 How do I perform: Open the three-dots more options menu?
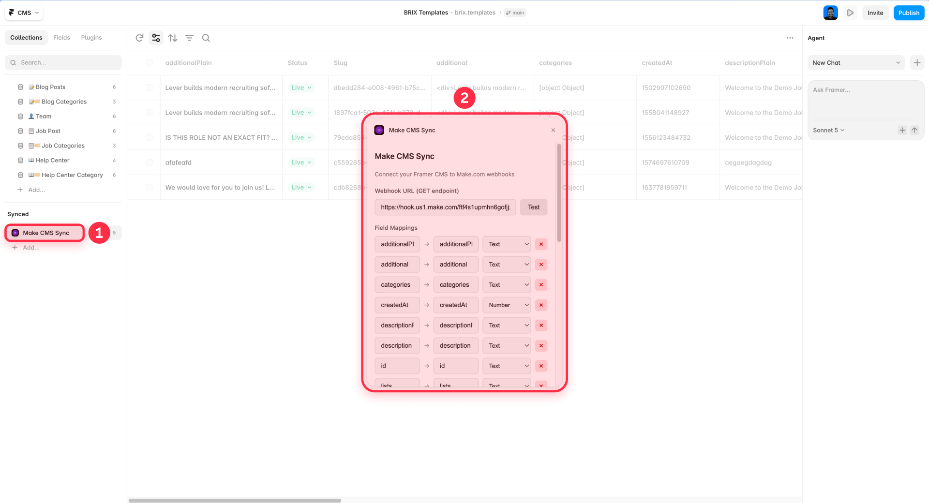(x=790, y=38)
